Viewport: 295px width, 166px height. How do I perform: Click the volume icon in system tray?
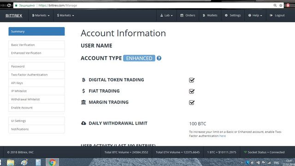pyautogui.click(x=253, y=163)
